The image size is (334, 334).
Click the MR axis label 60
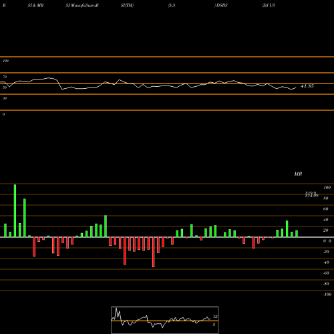326,209
